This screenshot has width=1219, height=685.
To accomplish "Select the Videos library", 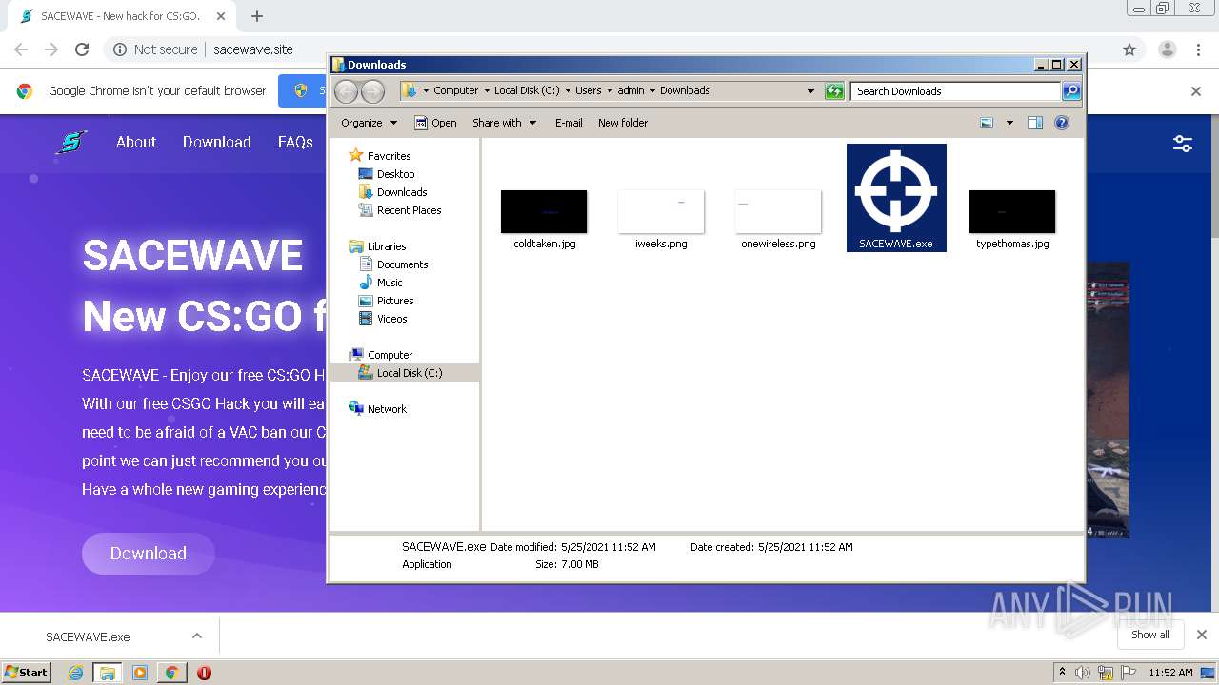I will click(x=391, y=319).
